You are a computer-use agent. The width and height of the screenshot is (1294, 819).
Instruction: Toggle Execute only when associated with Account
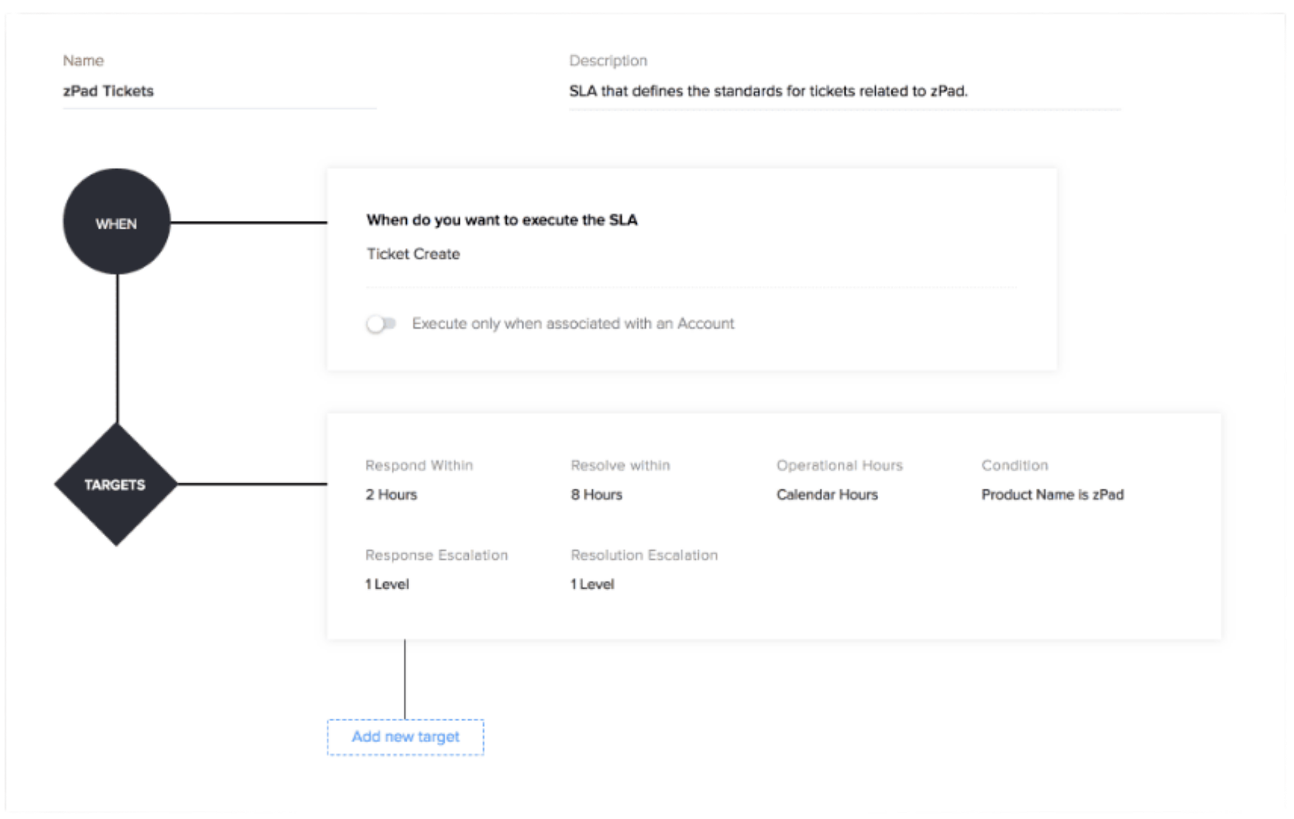[381, 323]
